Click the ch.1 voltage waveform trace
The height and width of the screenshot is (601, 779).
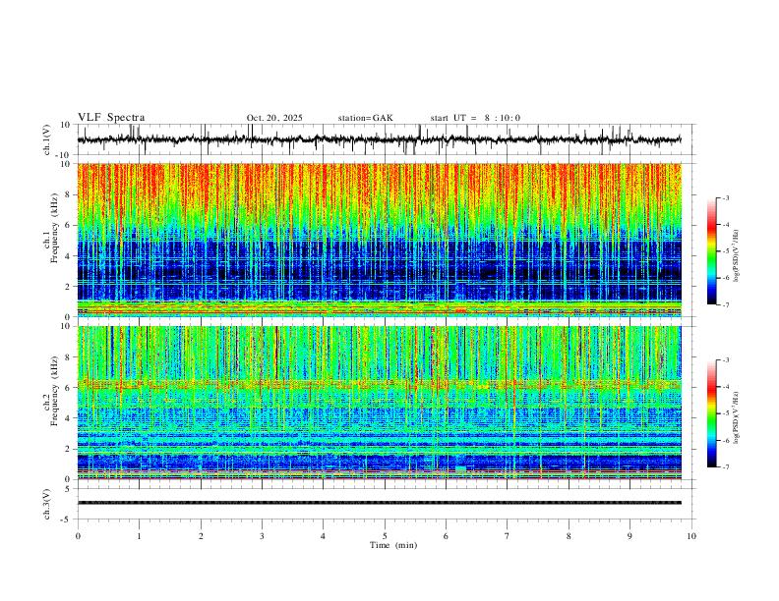[379, 139]
